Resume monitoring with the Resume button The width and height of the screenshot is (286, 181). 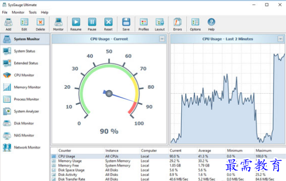point(76,24)
